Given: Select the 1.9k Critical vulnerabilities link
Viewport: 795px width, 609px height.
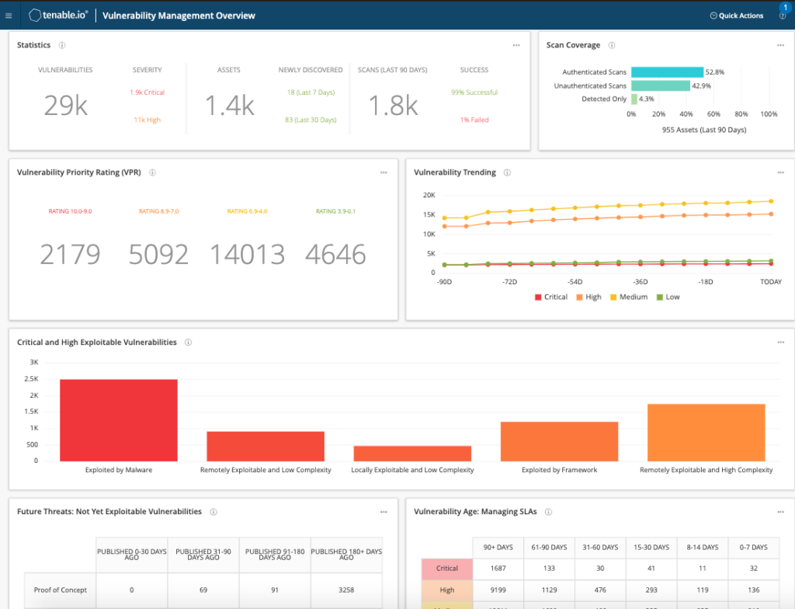Looking at the screenshot, I should coord(147,92).
